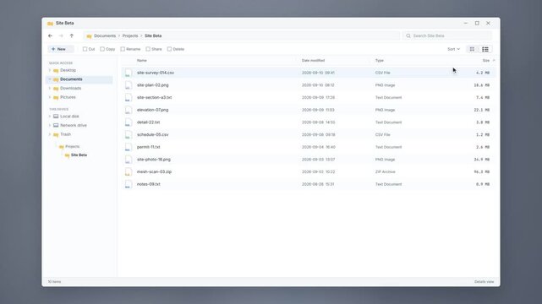
Task: Click size value 1.2 MB
Action: (483, 135)
